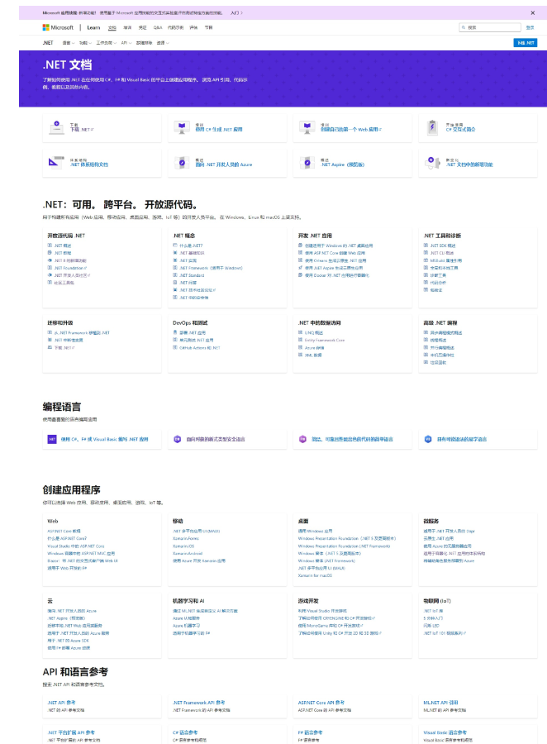
Task: Click the F# hexagon icon in the languages row
Action: tap(302, 440)
